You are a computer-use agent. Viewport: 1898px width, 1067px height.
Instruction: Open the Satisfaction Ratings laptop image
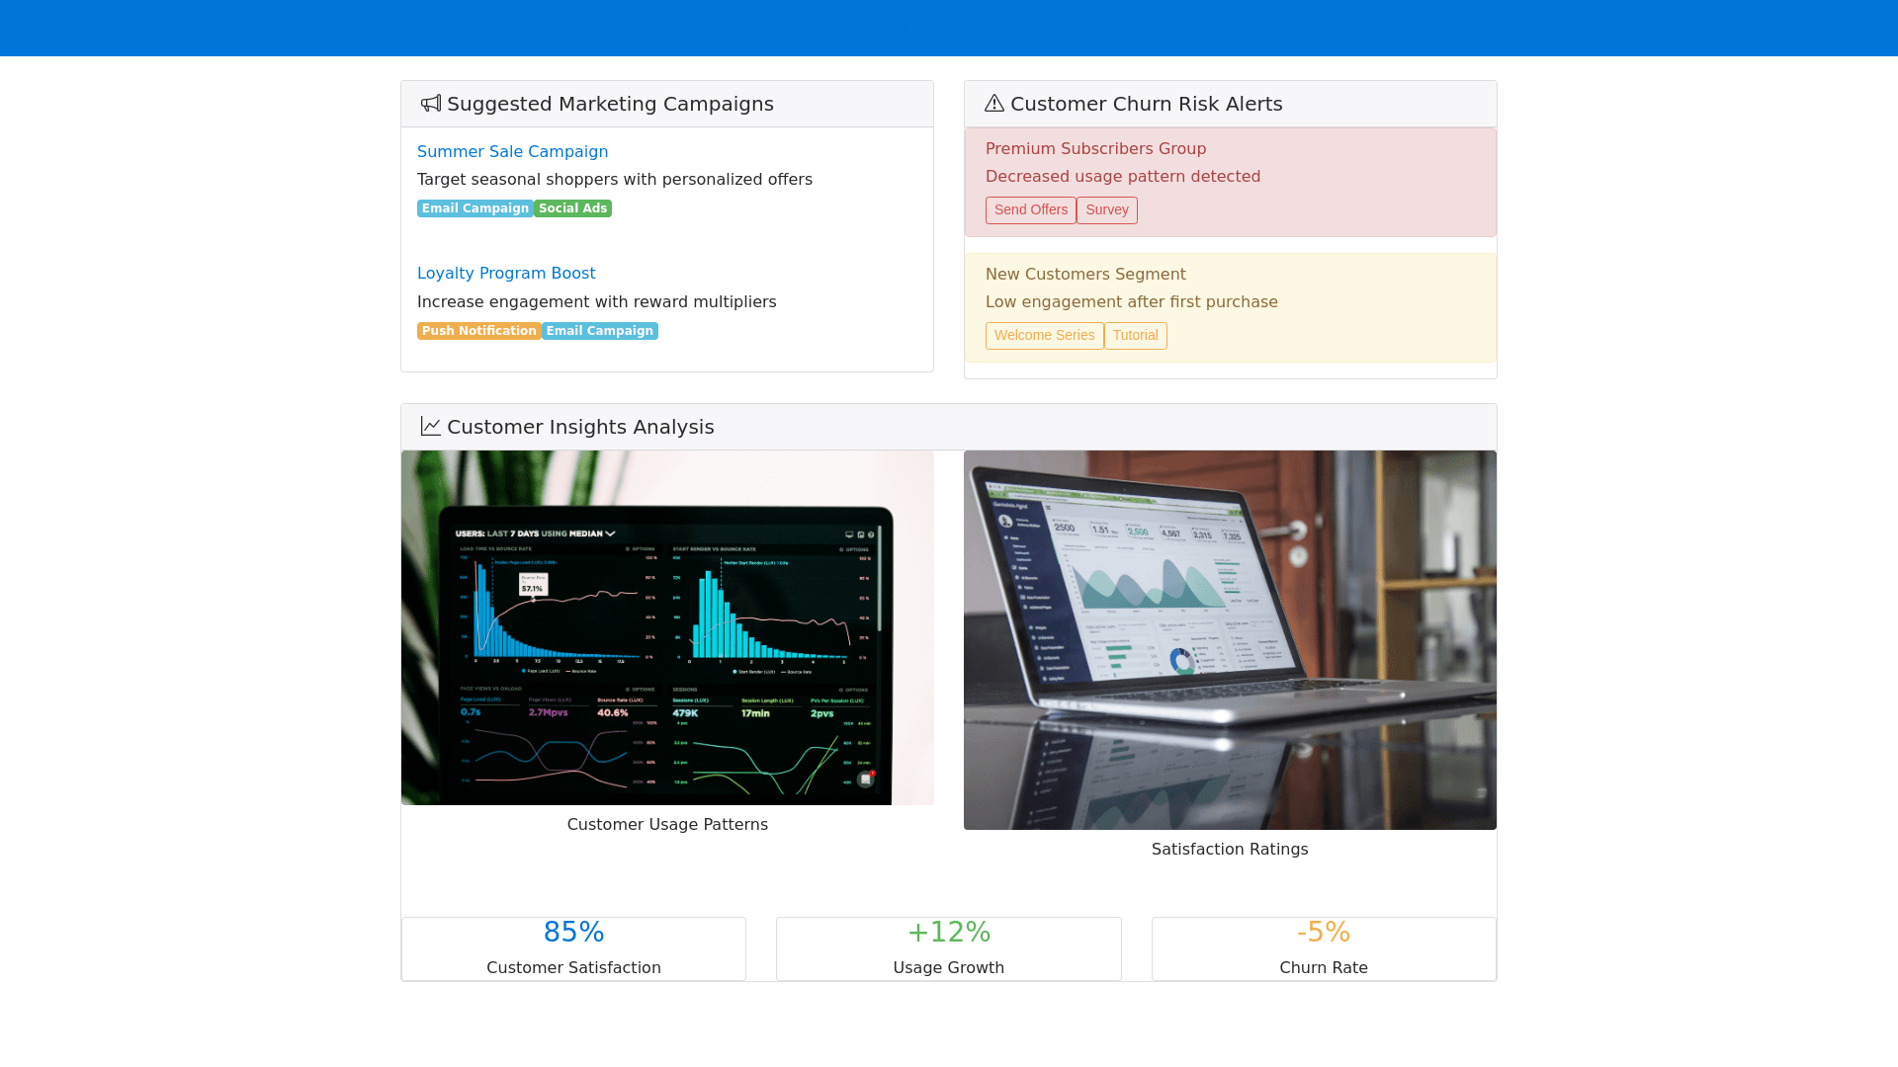[1230, 640]
